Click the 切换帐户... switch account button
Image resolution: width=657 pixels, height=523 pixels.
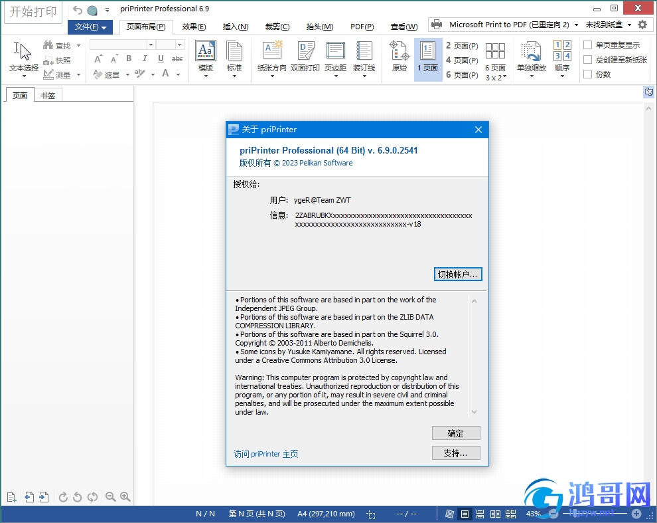coord(457,274)
